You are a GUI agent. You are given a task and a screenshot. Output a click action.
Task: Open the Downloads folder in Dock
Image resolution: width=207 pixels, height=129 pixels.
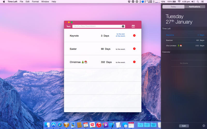coord(147,125)
